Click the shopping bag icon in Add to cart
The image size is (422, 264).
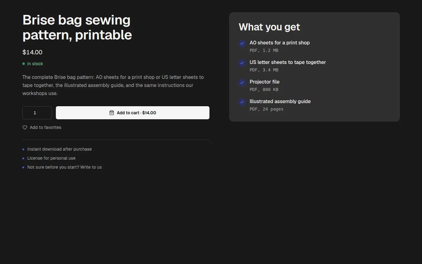(112, 113)
